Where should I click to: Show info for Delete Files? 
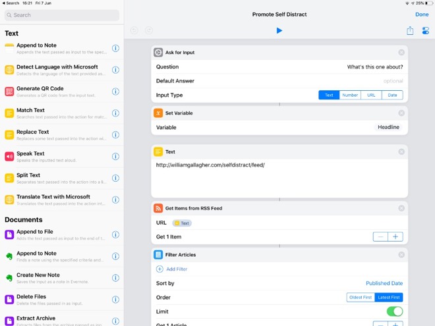click(x=116, y=300)
